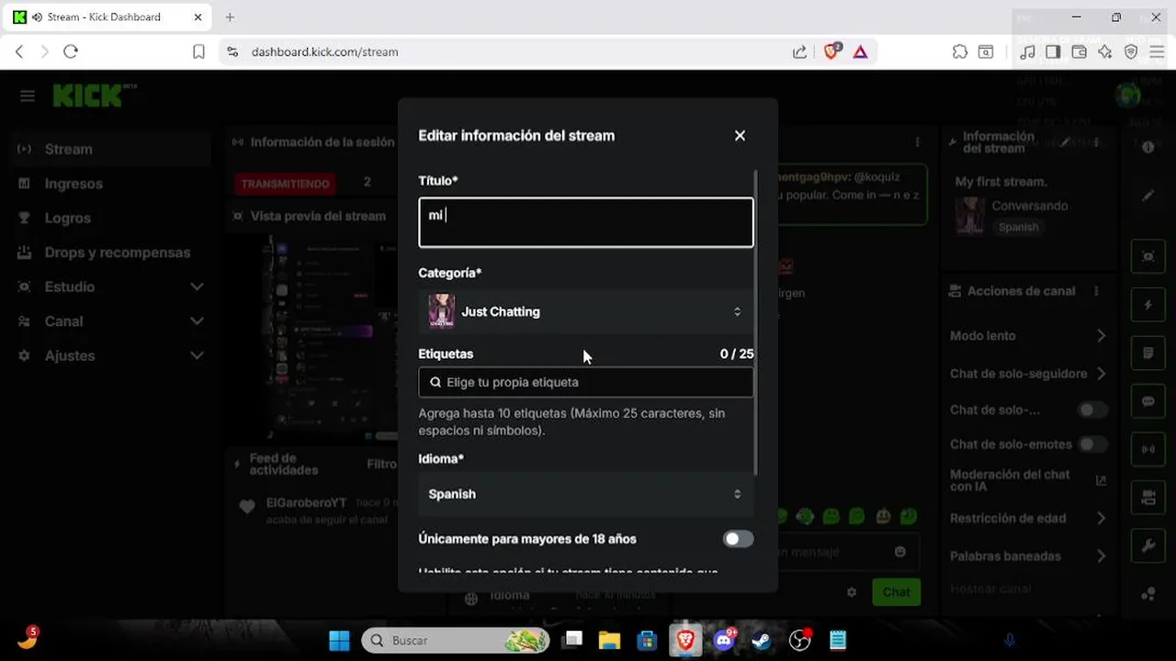Open Chat de solo-seguidores settings
The image size is (1176, 661).
[1027, 374]
